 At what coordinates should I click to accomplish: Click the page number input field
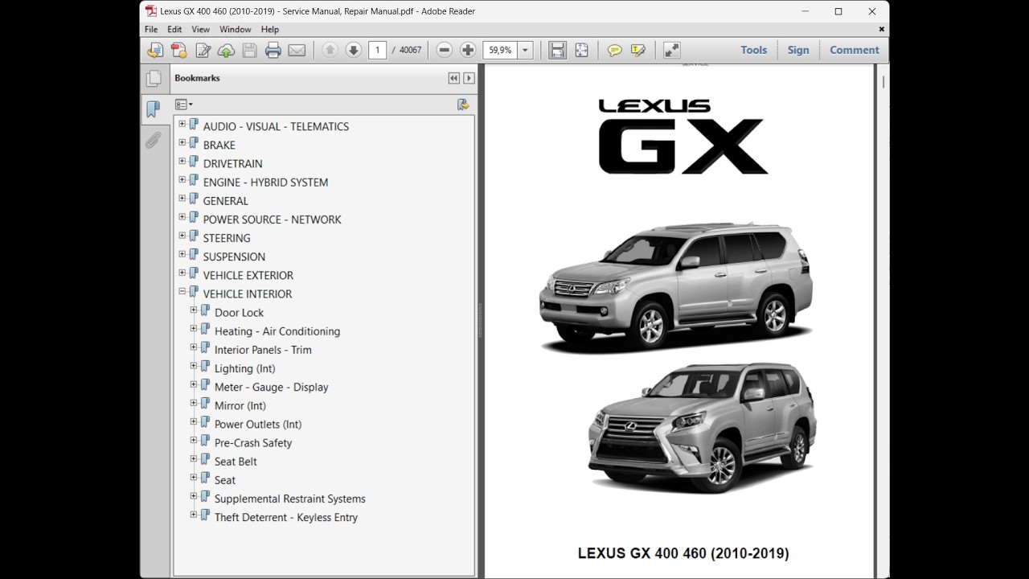pos(377,50)
